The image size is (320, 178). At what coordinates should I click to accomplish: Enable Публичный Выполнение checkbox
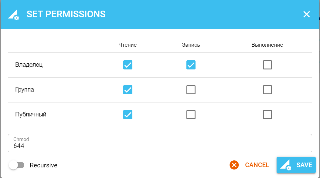point(267,115)
